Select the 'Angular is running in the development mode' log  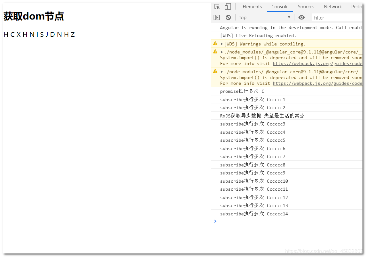(287, 28)
